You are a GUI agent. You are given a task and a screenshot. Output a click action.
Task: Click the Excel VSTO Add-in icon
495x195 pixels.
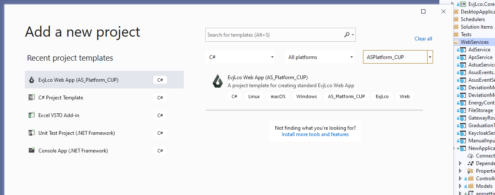coord(31,115)
